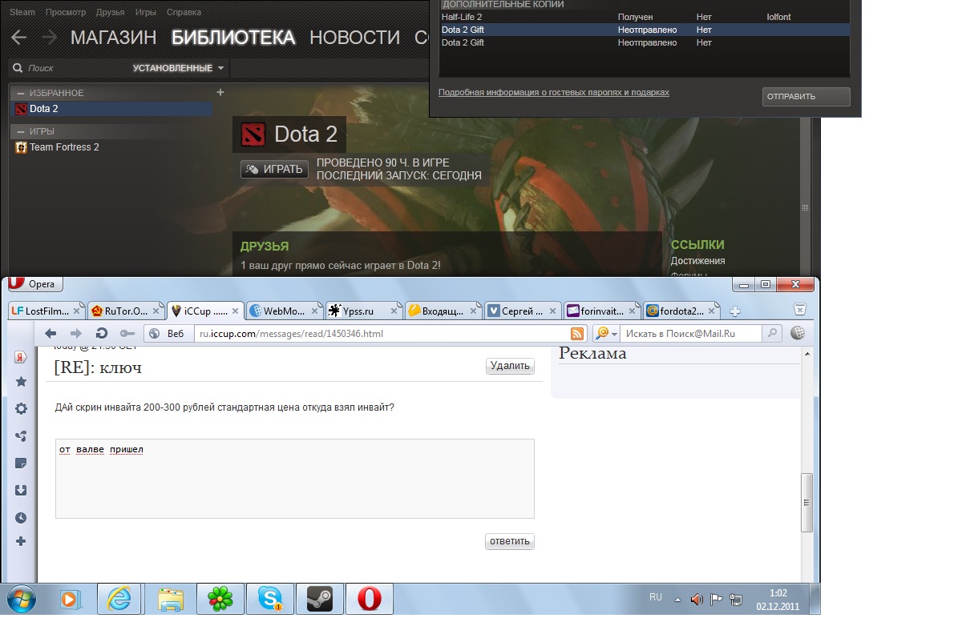Screen dimensions: 962x618
Task: Switch to the WebMoney tab
Action: click(x=285, y=311)
